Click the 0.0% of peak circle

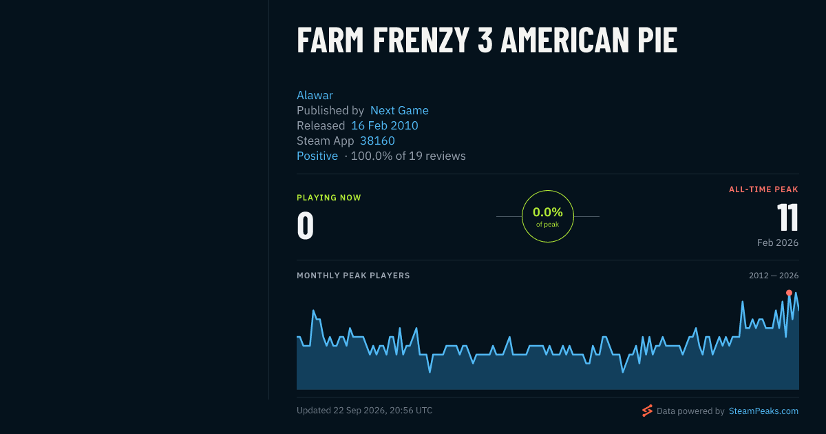(548, 216)
